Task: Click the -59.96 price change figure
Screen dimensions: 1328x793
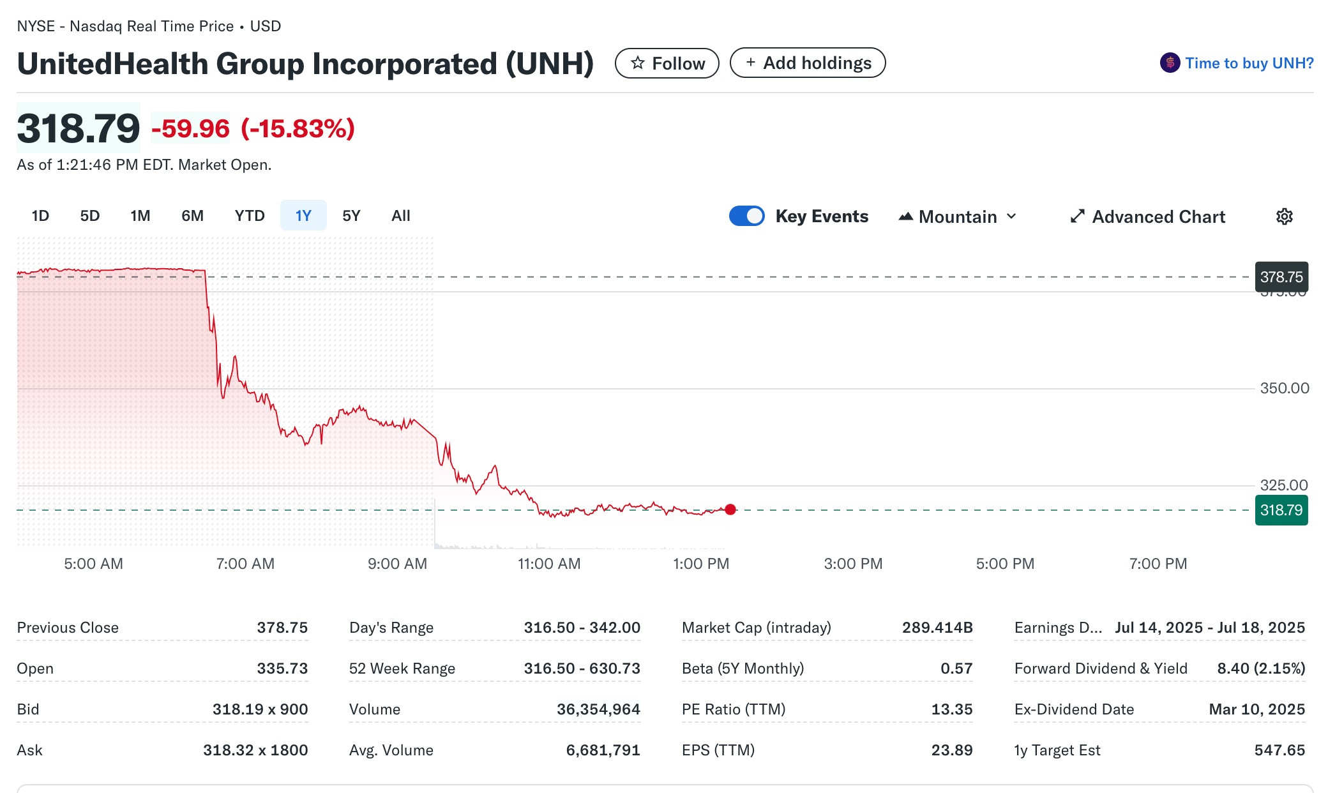Action: click(x=190, y=128)
